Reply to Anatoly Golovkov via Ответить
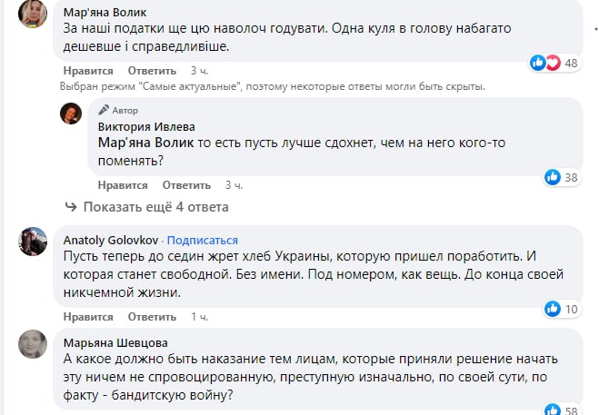 [151, 317]
